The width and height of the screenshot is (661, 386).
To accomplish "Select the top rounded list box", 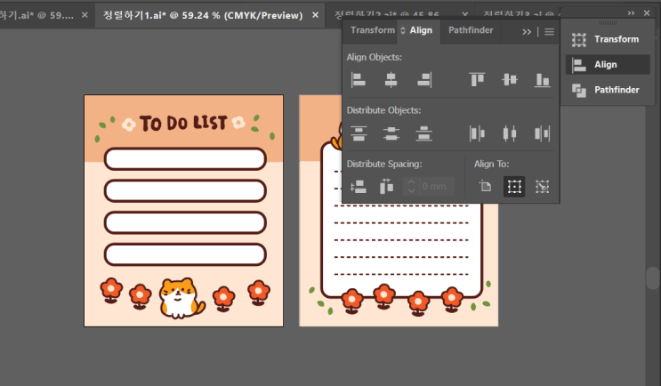I will click(185, 159).
